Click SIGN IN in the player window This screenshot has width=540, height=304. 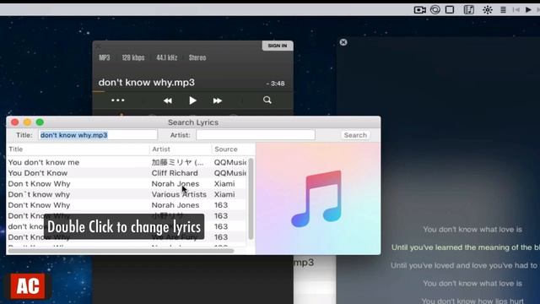(278, 46)
